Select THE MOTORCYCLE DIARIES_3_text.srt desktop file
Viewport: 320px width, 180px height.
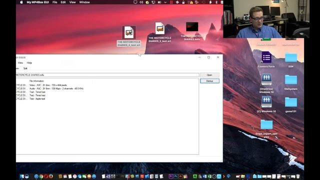click(x=160, y=32)
